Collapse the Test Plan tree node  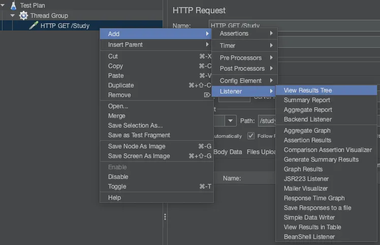click(x=4, y=6)
